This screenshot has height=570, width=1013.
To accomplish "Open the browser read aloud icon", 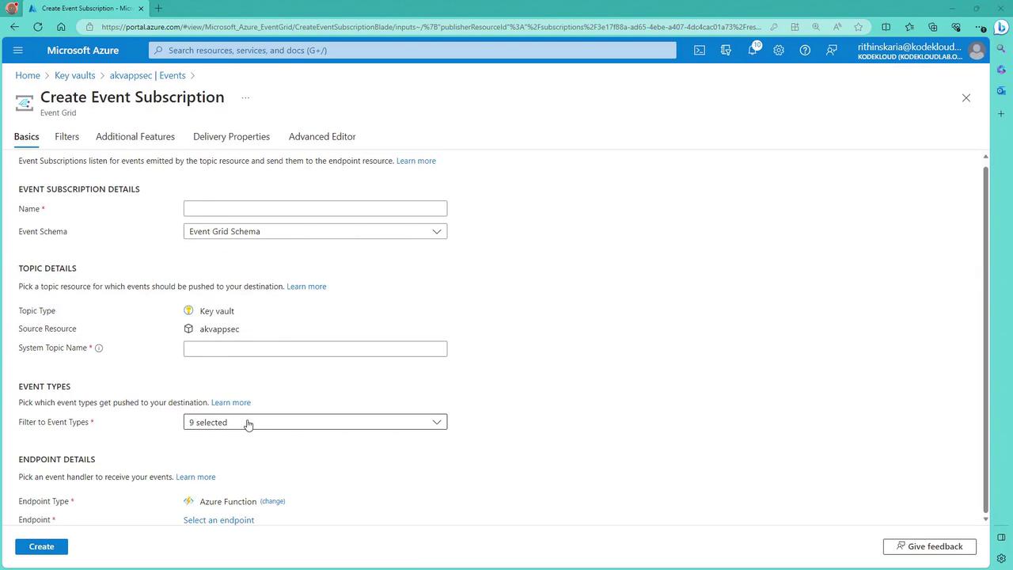I will (x=837, y=27).
